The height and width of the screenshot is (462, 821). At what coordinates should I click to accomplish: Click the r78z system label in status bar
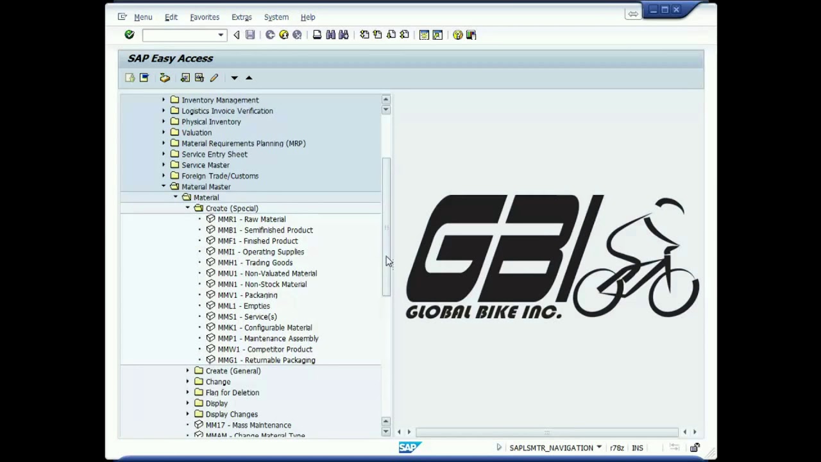pyautogui.click(x=617, y=448)
